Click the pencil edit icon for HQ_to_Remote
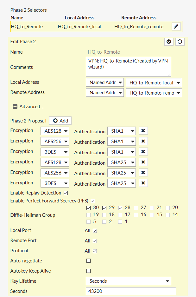 pyautogui.click(x=176, y=27)
